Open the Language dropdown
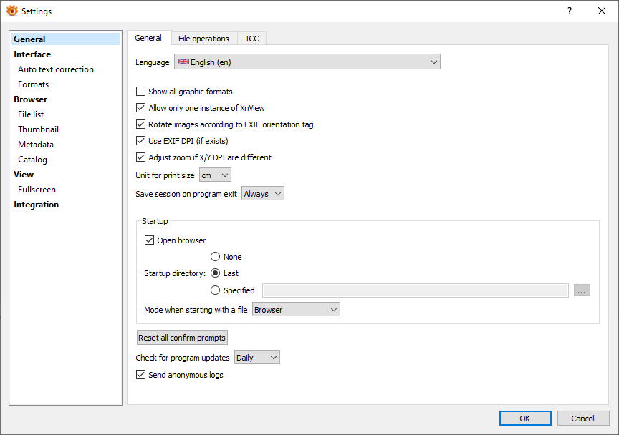Viewport: 619px width, 435px height. pyautogui.click(x=307, y=62)
